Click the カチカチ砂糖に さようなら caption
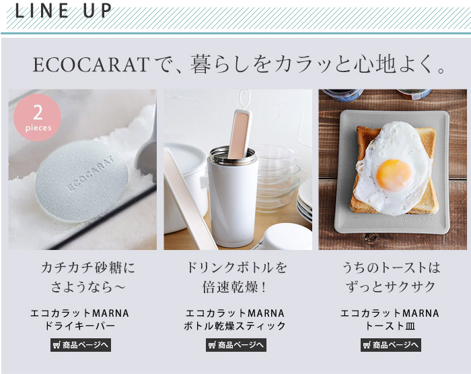 [x=88, y=277]
